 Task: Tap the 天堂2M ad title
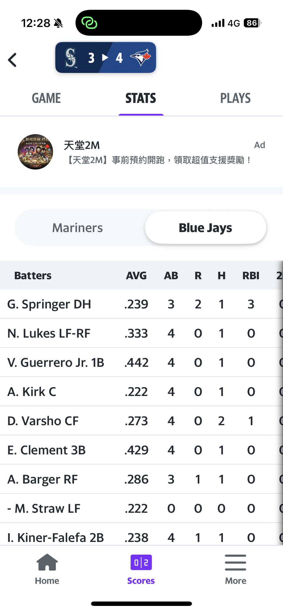(x=82, y=145)
